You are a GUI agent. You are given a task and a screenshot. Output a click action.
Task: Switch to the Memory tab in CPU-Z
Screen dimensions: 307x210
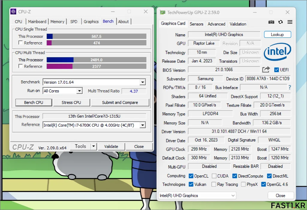[x=57, y=22]
